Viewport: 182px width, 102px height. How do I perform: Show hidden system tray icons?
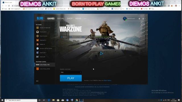pos(159,100)
